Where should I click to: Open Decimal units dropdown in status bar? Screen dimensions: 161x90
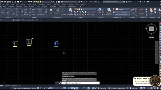(136, 88)
